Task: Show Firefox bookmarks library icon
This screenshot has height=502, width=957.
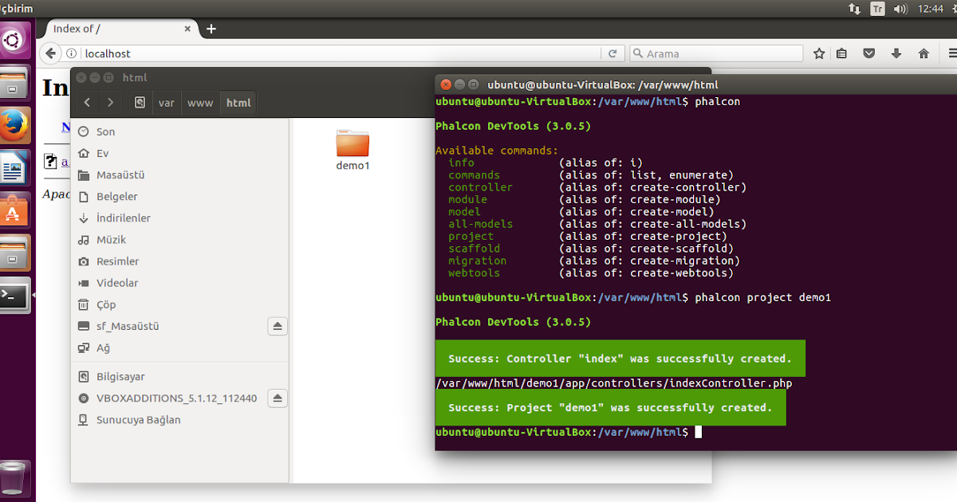Action: click(841, 53)
